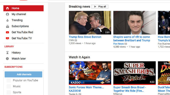Image resolution: width=170 pixels, height=95 pixels.
Task: Visit the NSignus channel name
Action: coord(118,94)
